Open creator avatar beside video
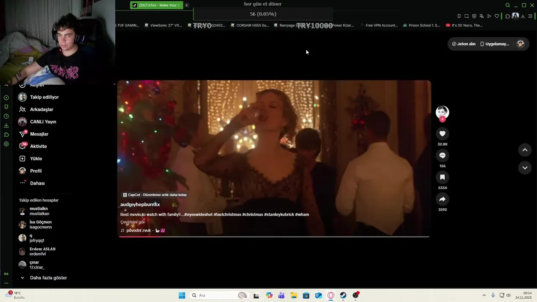 click(442, 112)
